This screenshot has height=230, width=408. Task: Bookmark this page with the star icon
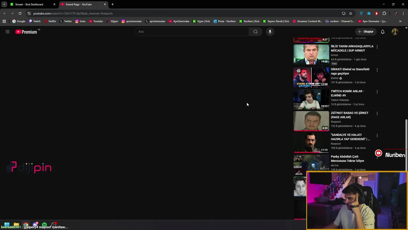(x=351, y=13)
